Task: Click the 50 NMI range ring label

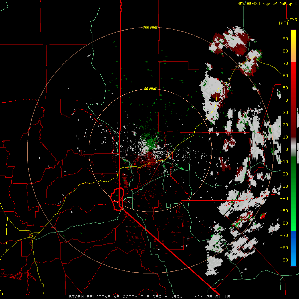Action: [x=150, y=89]
